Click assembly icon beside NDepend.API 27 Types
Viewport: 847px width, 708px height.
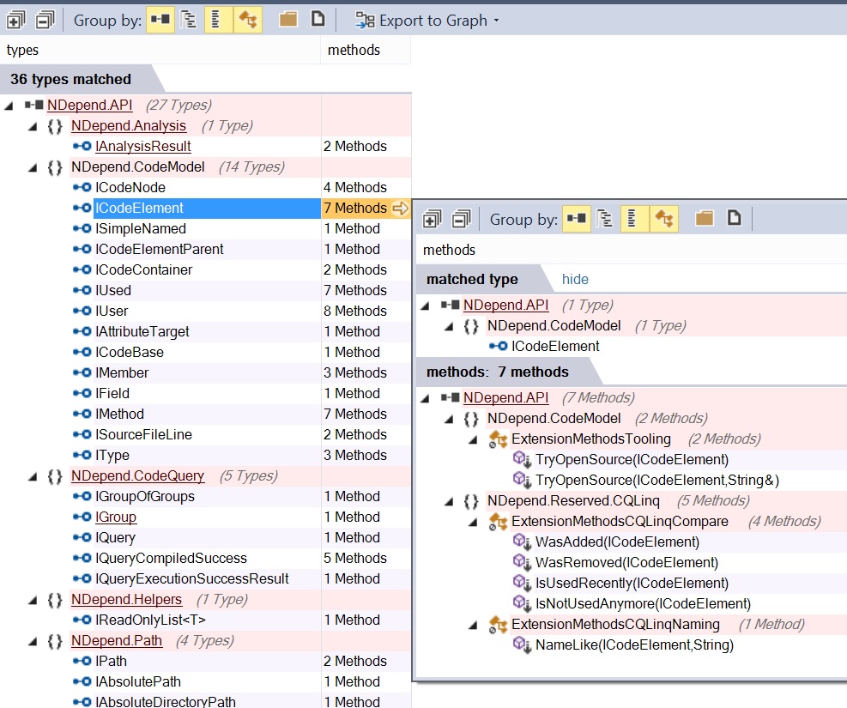tap(34, 105)
